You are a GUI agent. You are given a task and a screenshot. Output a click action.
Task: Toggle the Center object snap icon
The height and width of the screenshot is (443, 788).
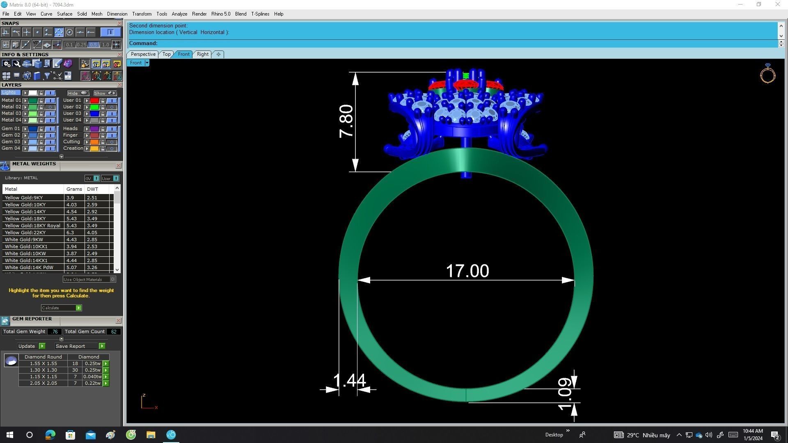(x=69, y=32)
